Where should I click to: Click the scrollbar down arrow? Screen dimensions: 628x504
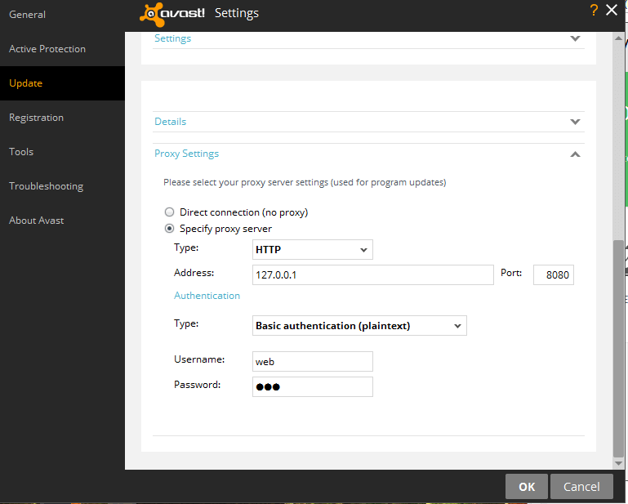point(618,463)
